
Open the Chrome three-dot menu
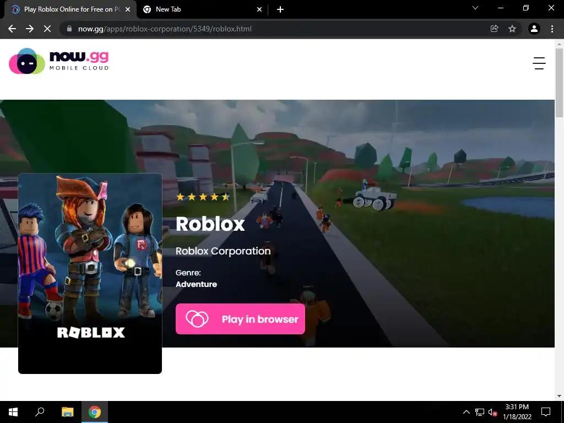coord(552,29)
